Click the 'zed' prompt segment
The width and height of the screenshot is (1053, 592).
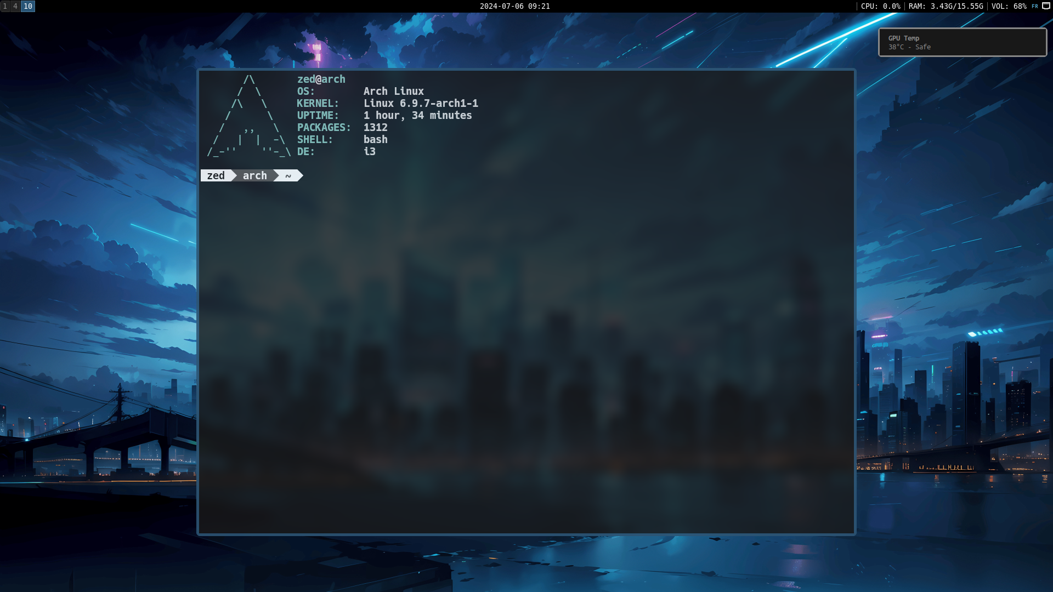(x=216, y=175)
